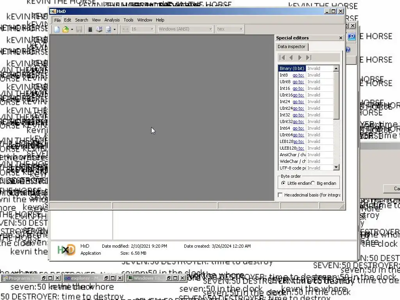400x300 pixels.
Task: Select the AnsiChar row in Data inspector
Action: pyautogui.click(x=305, y=155)
